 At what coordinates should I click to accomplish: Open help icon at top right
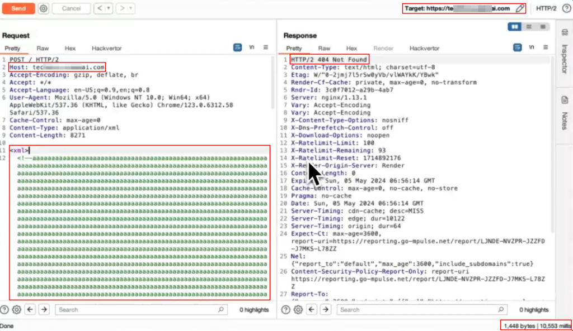(x=566, y=8)
